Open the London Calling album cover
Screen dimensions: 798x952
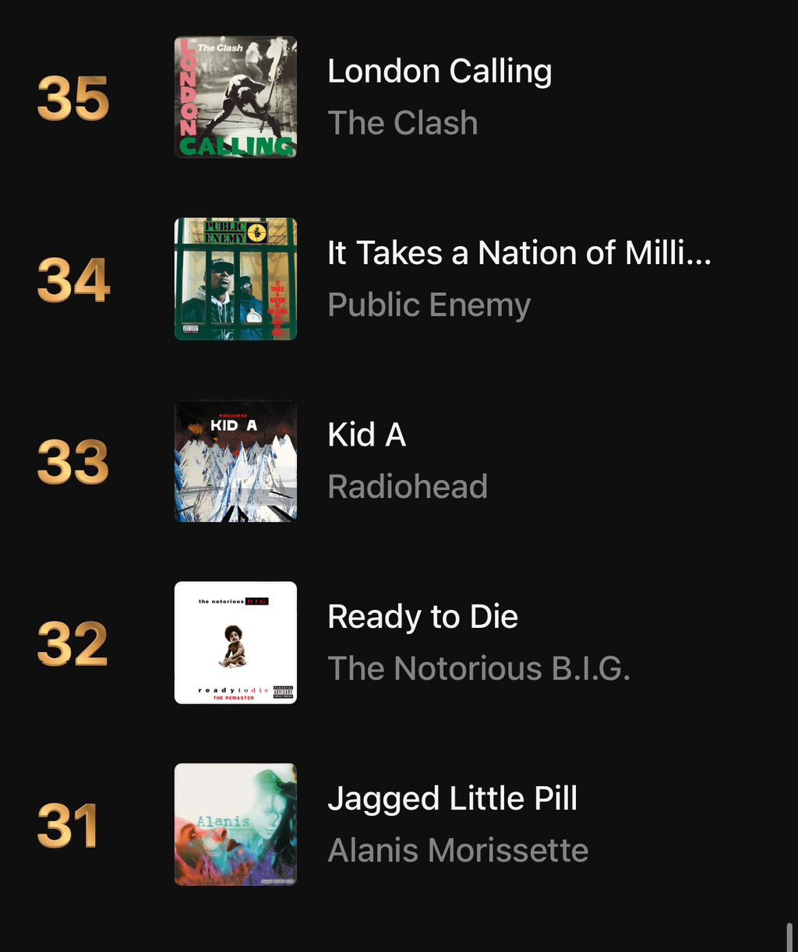[x=235, y=97]
